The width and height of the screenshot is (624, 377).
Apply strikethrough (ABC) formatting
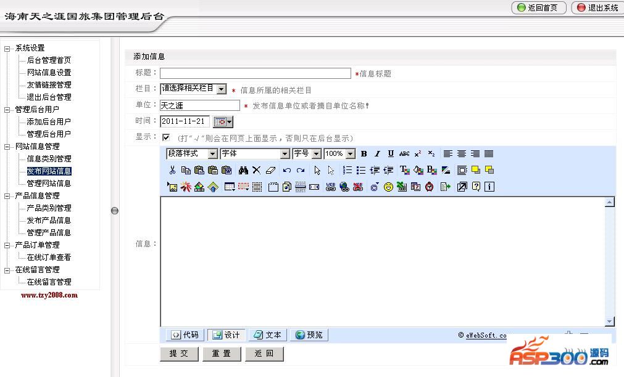tap(404, 154)
